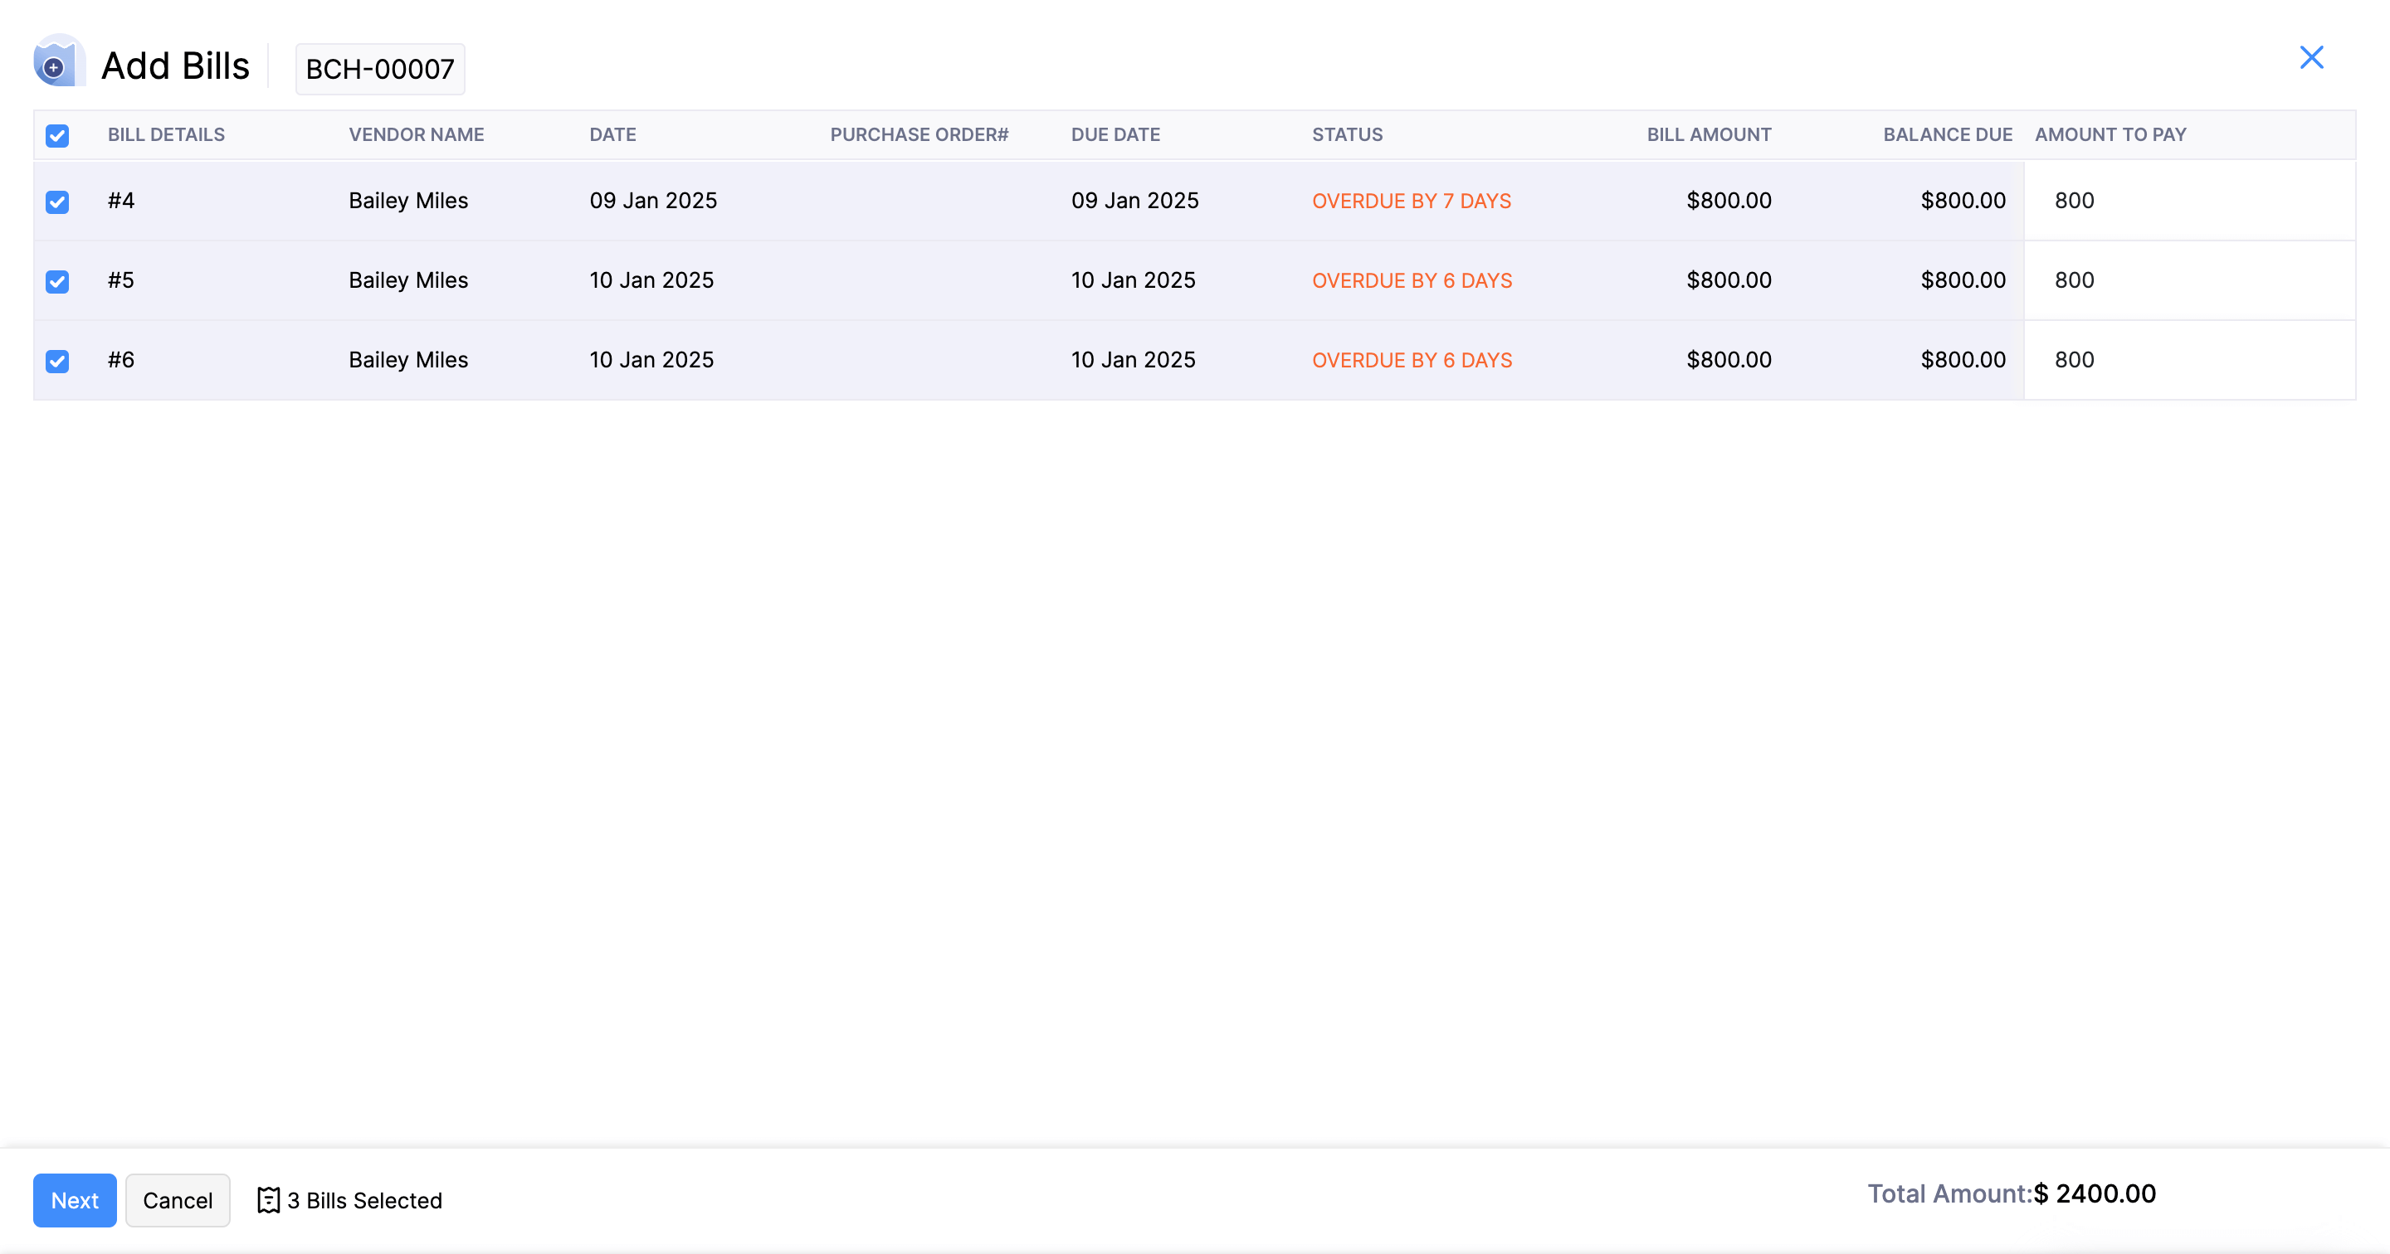Click the Cancel button
Viewport: 2390px width, 1254px height.
click(178, 1200)
